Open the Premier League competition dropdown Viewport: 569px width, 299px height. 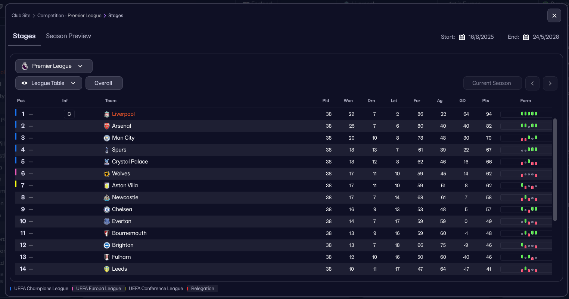54,66
